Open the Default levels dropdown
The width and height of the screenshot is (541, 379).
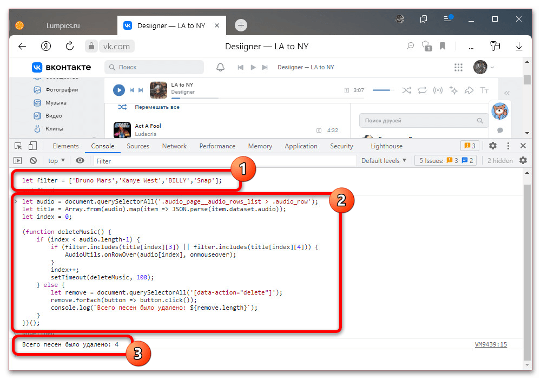tap(384, 160)
